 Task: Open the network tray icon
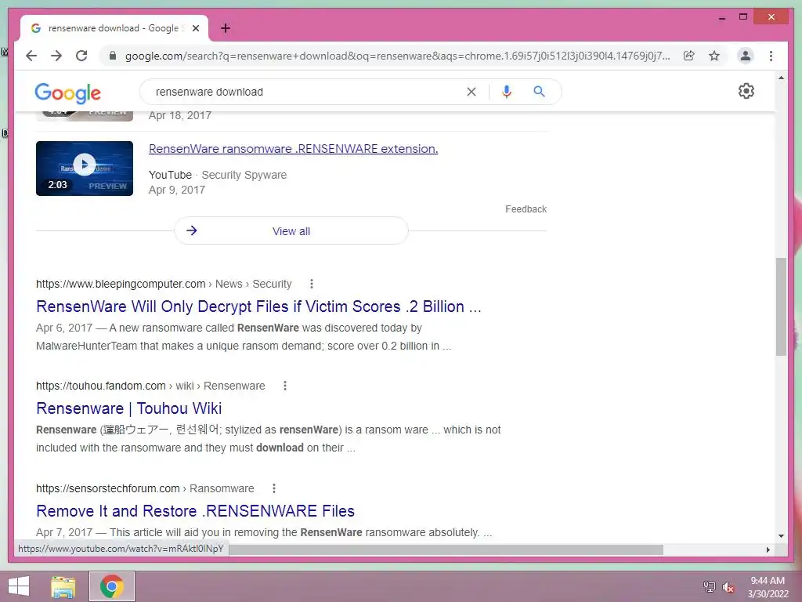709,586
